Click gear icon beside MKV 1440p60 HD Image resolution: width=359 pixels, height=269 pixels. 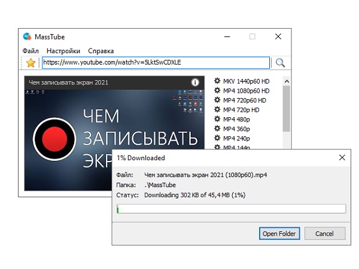pos(217,81)
